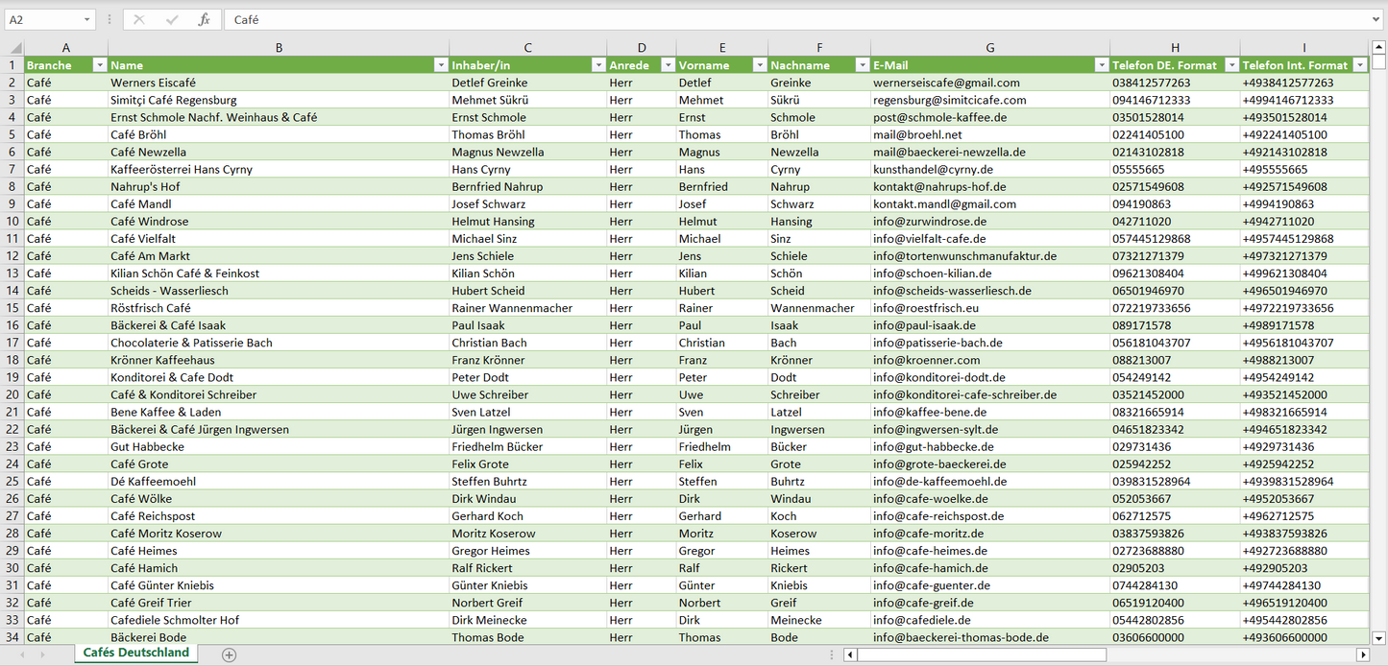Click the horizontal scrollbar left arrow
The width and height of the screenshot is (1388, 666).
(x=850, y=654)
